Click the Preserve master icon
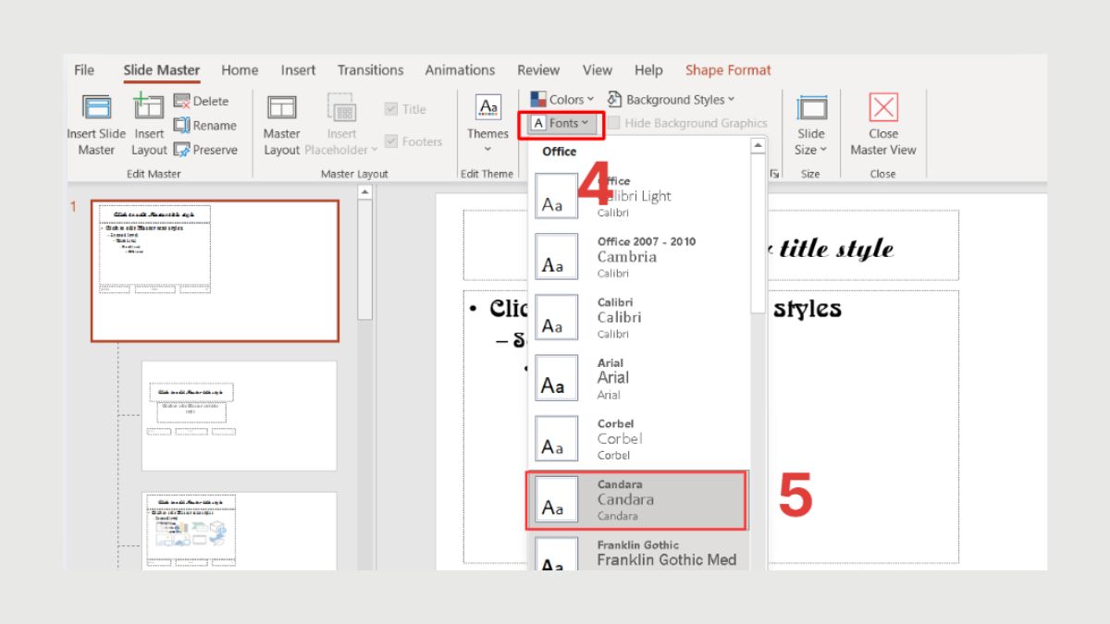The height and width of the screenshot is (624, 1110). (205, 150)
